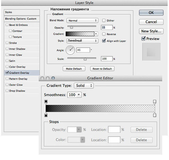Click the Gradient swatch in Layer Style
Viewport: 169px width, 160px height.
80,34
